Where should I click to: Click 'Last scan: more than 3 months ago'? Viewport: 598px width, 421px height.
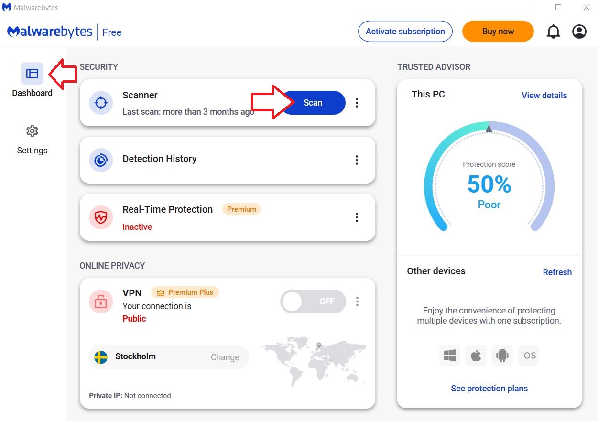[188, 112]
